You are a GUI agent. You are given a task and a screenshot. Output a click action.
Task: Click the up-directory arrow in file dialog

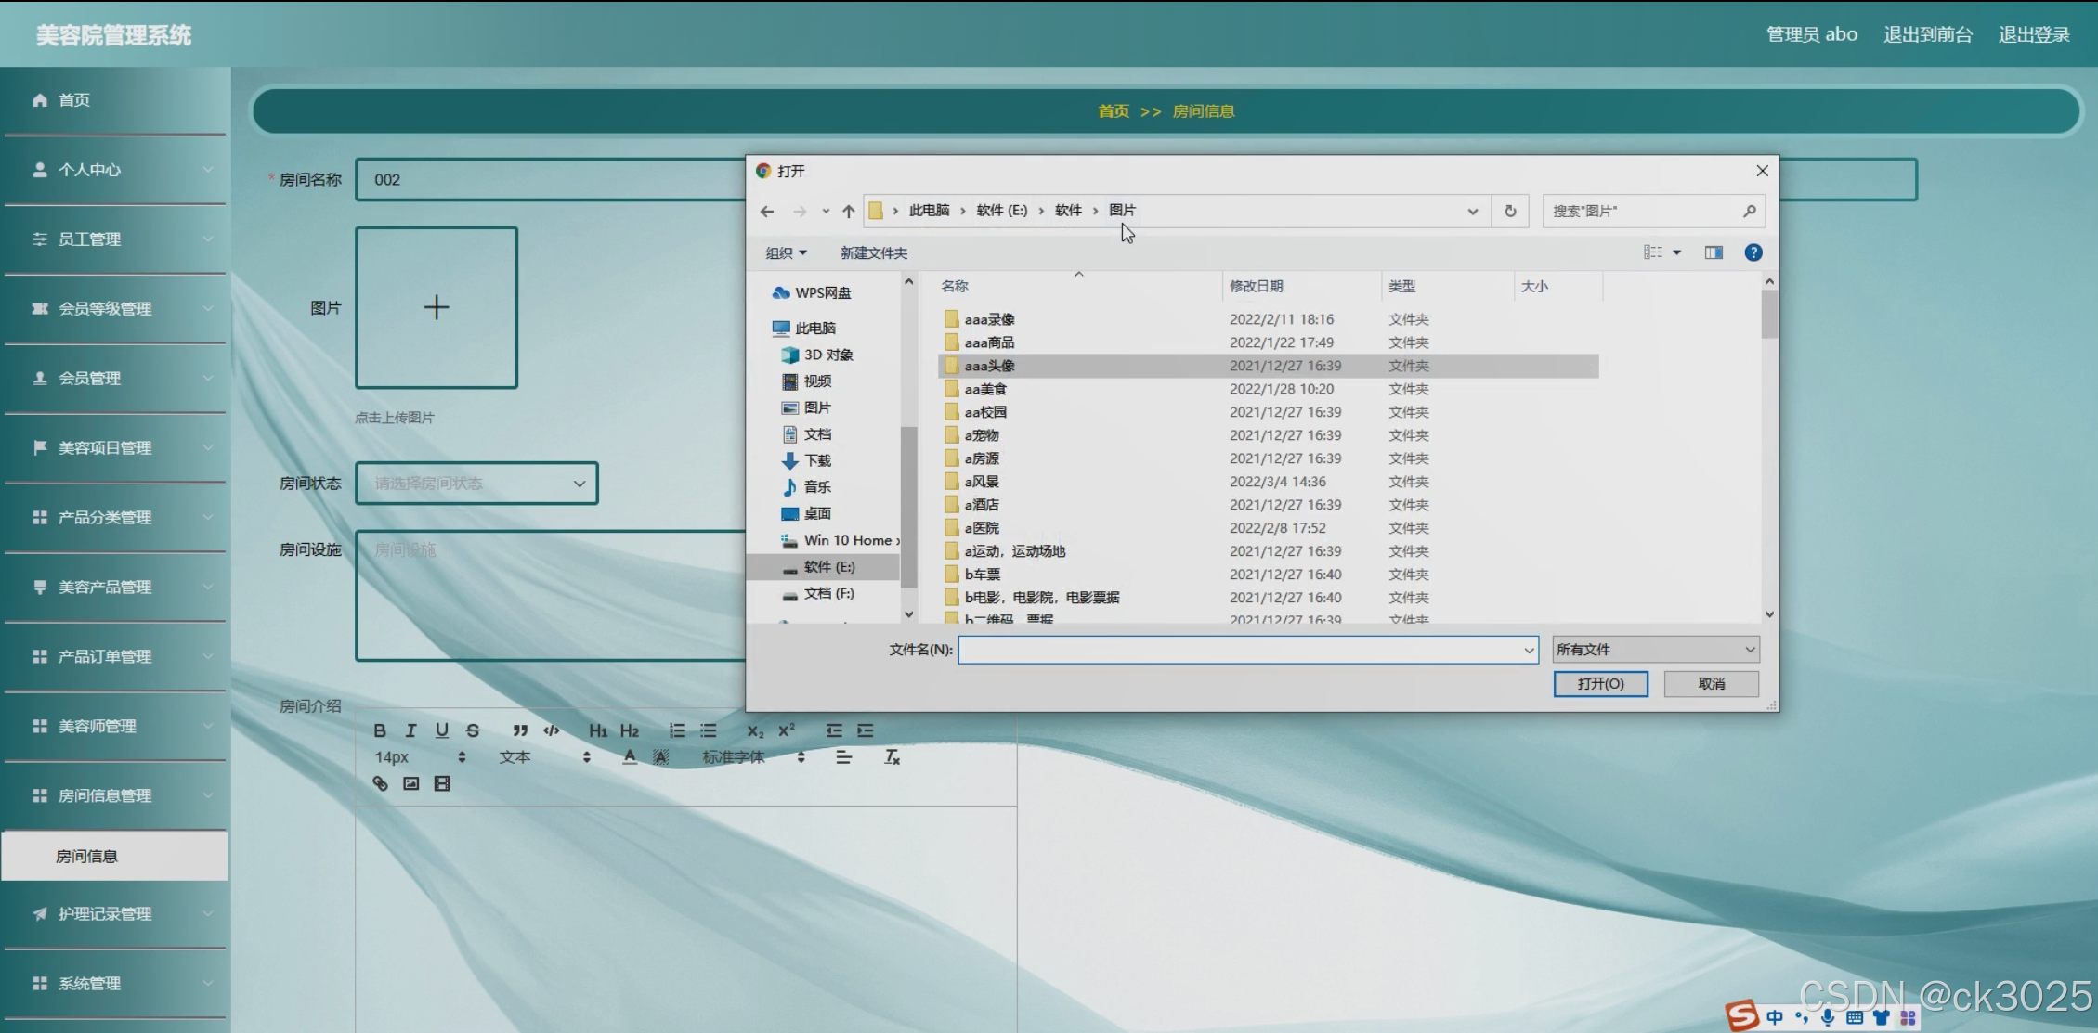tap(848, 212)
